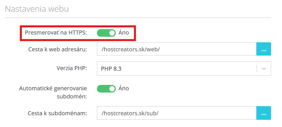Open browse button for subdomains path
This screenshot has height=127, width=282.
tap(263, 113)
